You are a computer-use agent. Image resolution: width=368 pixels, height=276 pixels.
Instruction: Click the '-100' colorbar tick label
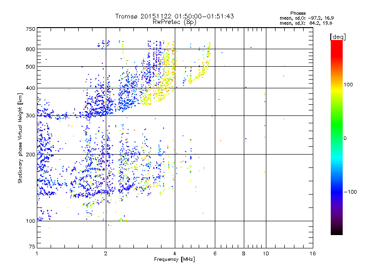[350, 192]
